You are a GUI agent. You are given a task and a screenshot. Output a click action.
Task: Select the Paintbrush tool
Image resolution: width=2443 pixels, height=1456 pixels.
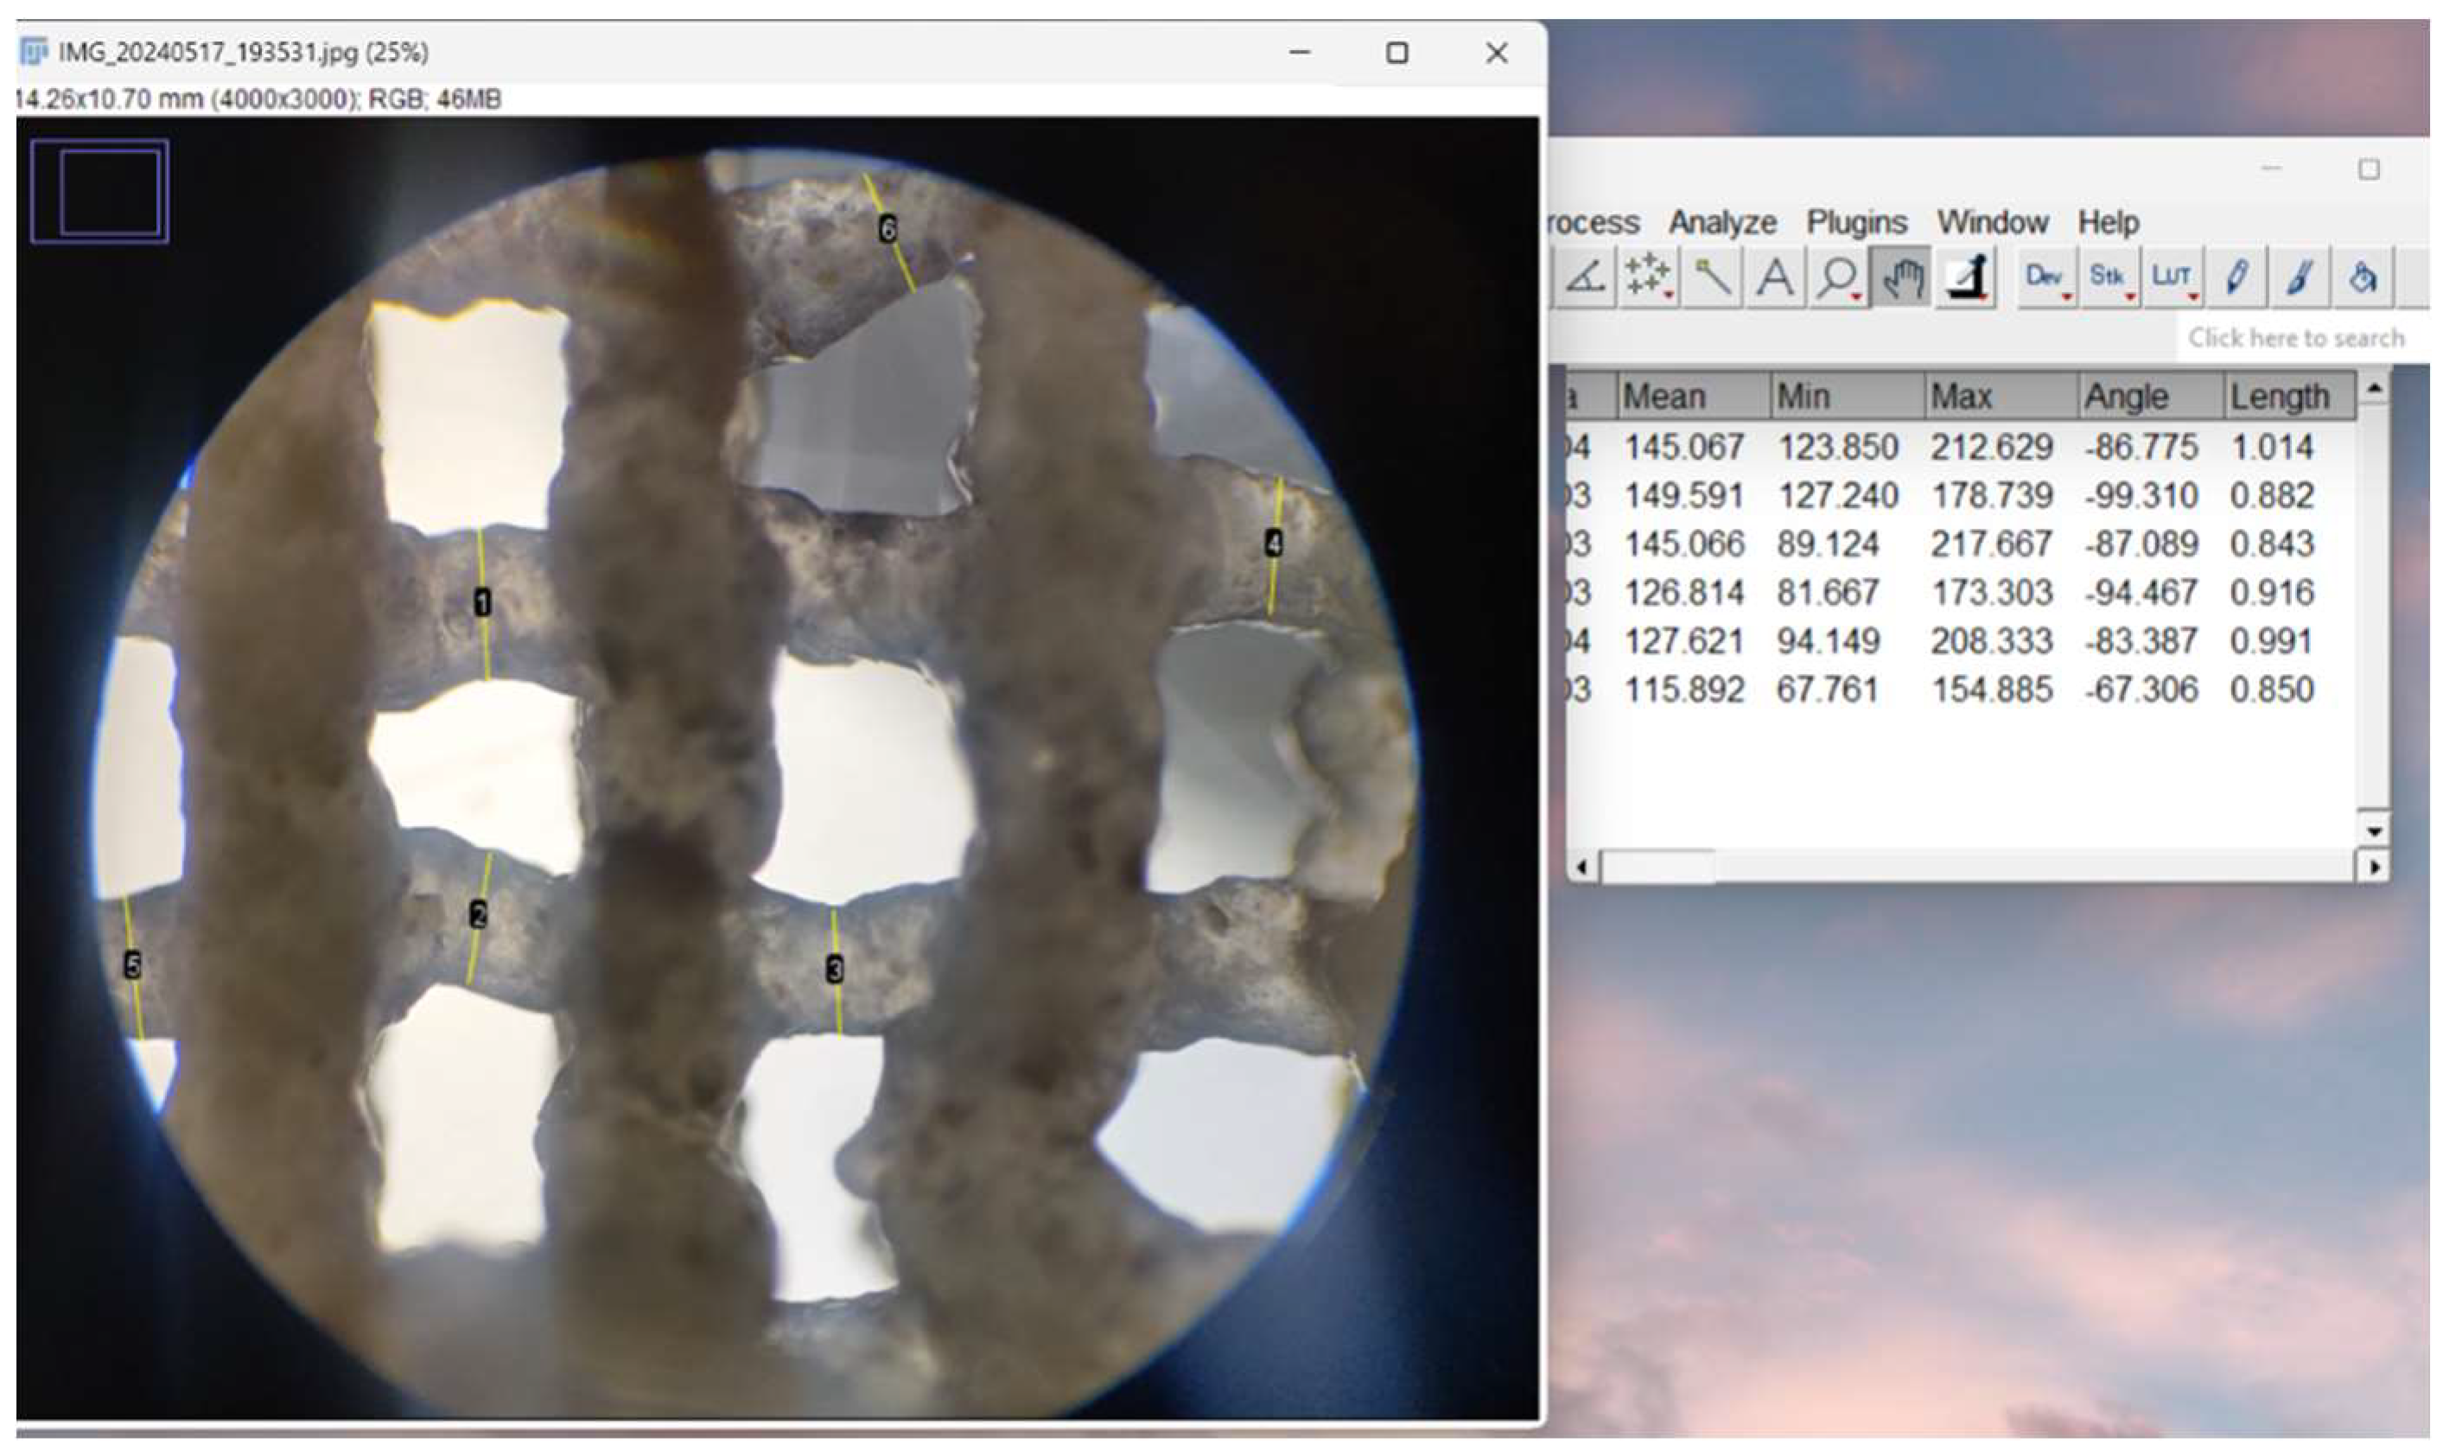[x=2299, y=277]
